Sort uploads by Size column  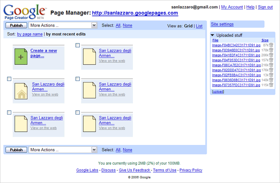[x=265, y=40]
